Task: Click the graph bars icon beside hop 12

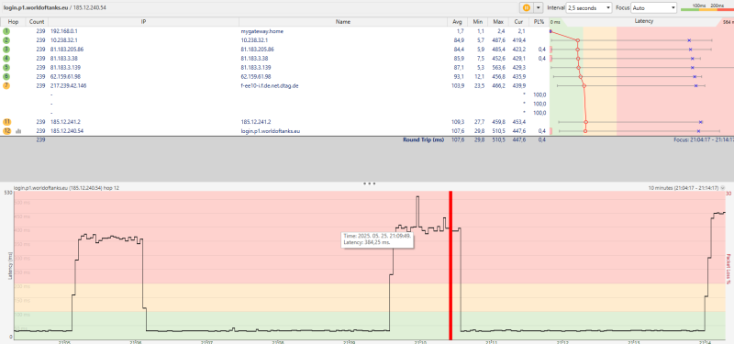Action: (x=18, y=131)
